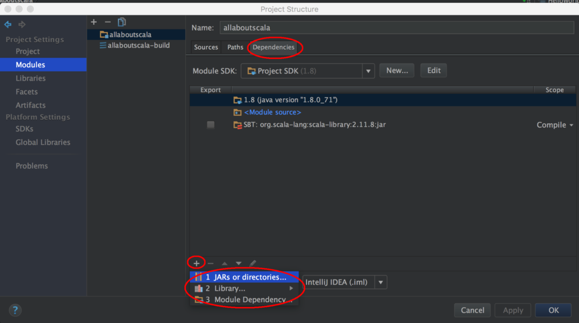The image size is (579, 323).
Task: Open the Problems section
Action: coord(32,166)
